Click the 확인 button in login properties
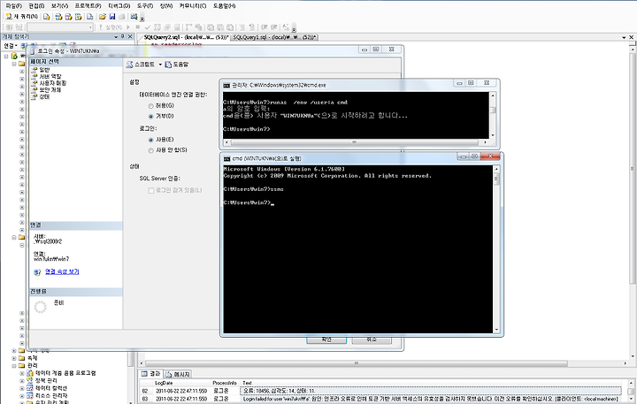 coord(326,339)
